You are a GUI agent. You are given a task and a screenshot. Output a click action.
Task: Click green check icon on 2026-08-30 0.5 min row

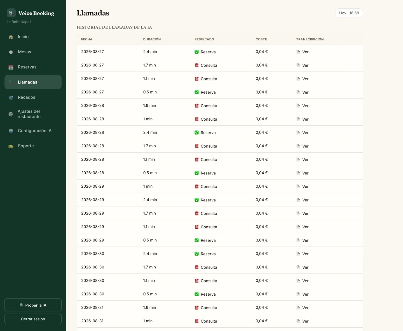(x=196, y=294)
